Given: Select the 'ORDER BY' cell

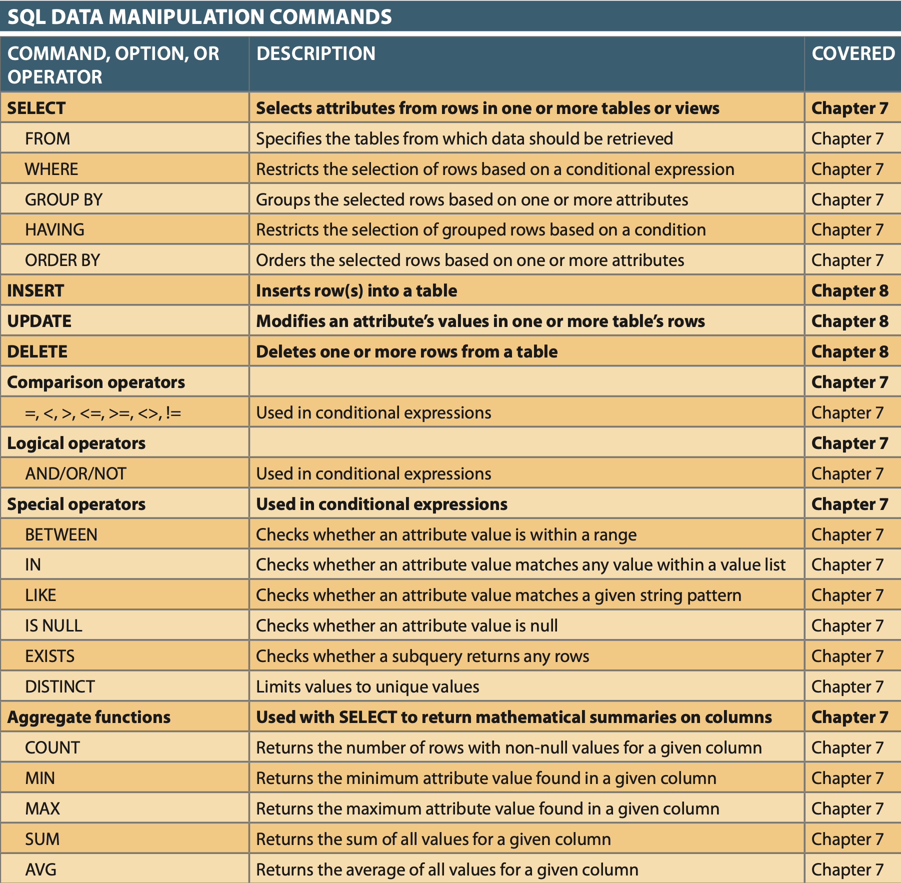Looking at the screenshot, I should tap(124, 260).
